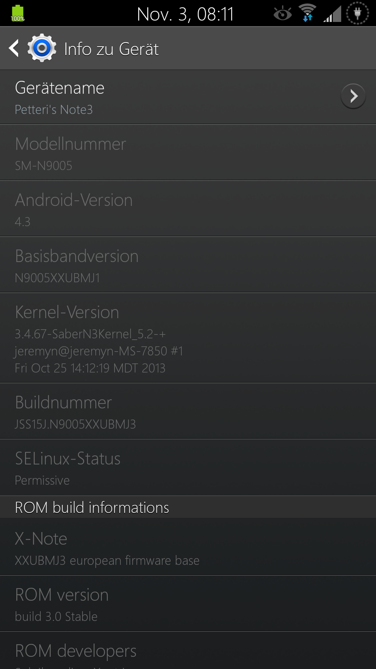Click the settings gear icon
This screenshot has width=376, height=669.
(42, 48)
